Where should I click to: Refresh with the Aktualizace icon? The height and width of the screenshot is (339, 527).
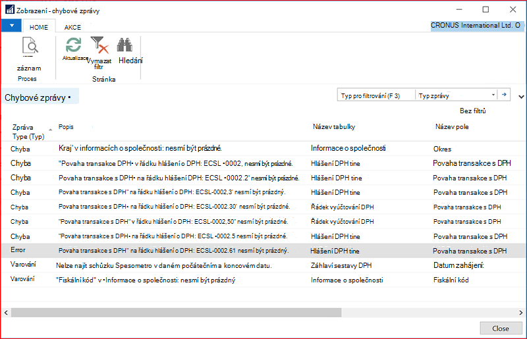click(73, 45)
